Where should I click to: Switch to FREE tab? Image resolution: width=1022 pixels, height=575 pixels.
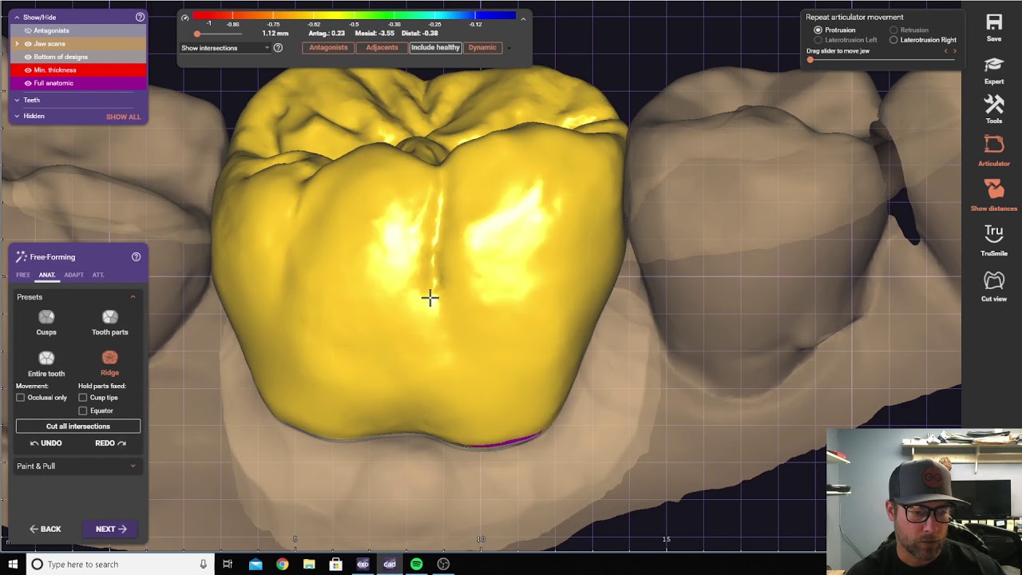23,275
